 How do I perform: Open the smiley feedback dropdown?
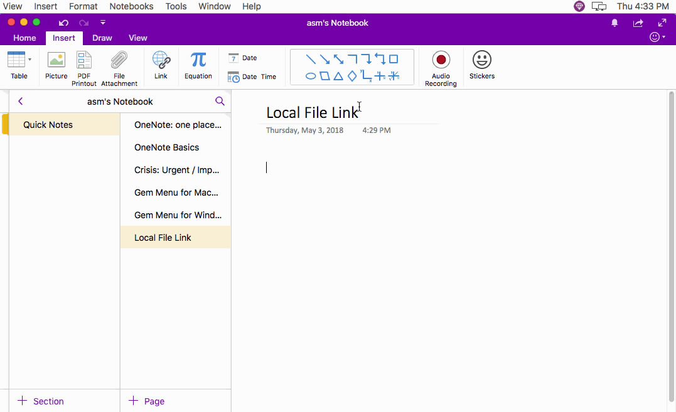pyautogui.click(x=655, y=36)
